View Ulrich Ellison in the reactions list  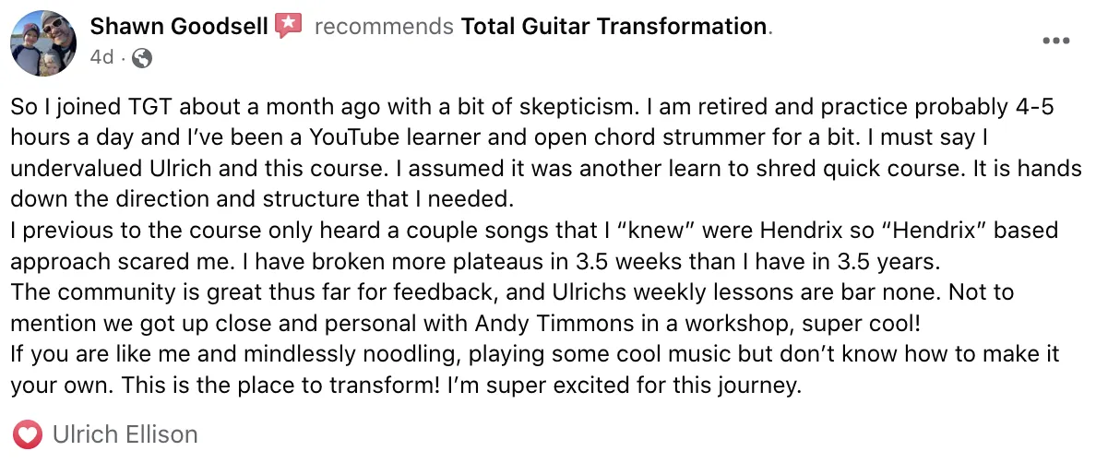click(x=125, y=434)
